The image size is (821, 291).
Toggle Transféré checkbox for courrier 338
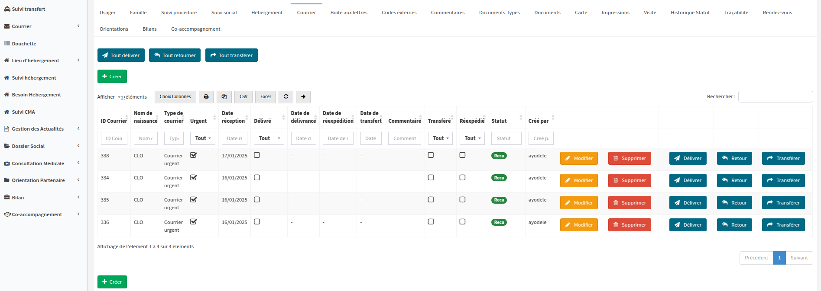[431, 155]
